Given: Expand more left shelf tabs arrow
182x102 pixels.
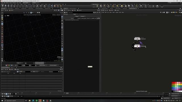Looking at the screenshot, I should (65, 4).
